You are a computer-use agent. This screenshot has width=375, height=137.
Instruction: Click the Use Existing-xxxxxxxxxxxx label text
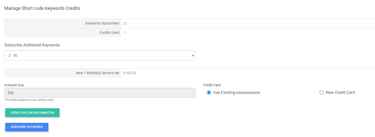coord(237,93)
